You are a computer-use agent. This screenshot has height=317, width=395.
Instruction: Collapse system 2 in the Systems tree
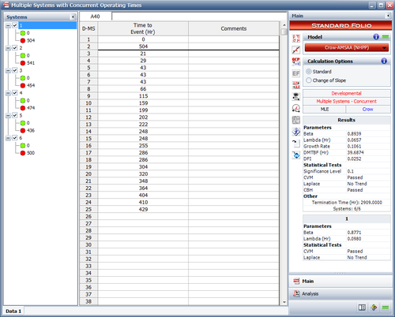tap(8, 48)
